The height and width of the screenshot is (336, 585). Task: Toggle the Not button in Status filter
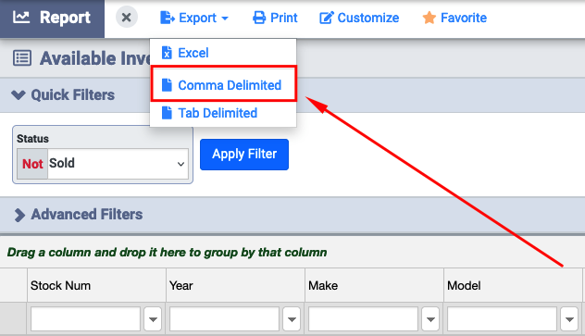pyautogui.click(x=32, y=164)
